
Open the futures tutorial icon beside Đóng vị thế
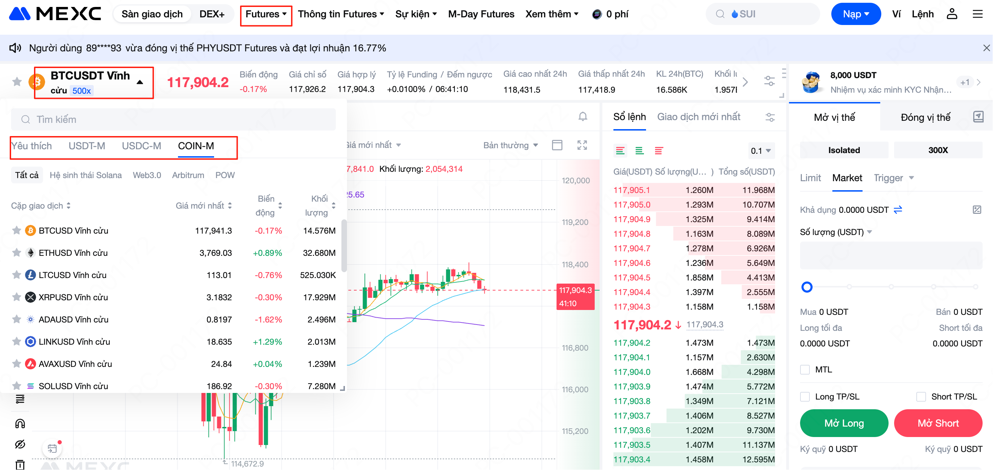(978, 117)
